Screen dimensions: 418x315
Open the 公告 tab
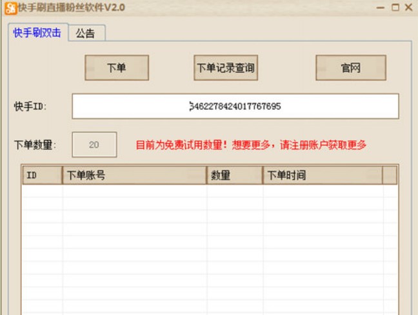pos(86,33)
